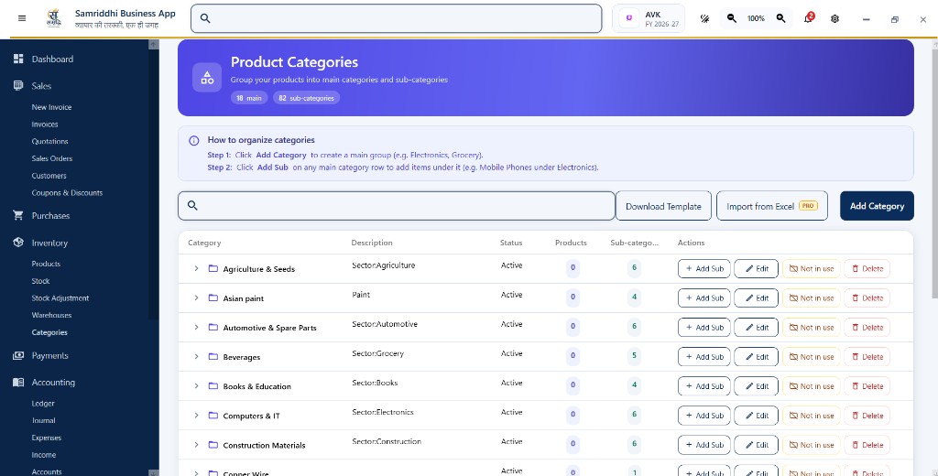
Task: Click the Accounting book icon
Action: click(x=18, y=382)
